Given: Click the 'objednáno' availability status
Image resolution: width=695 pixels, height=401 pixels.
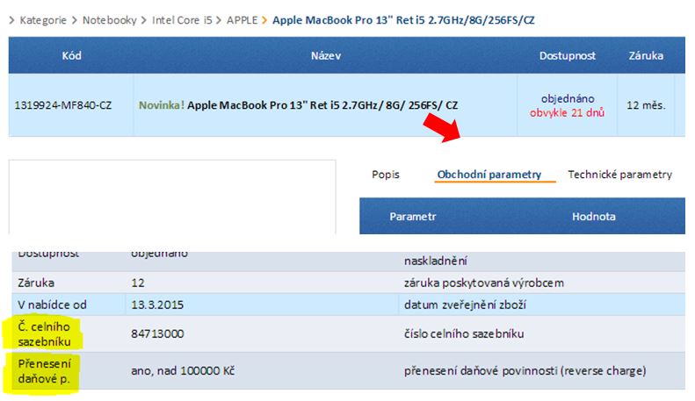Looking at the screenshot, I should pyautogui.click(x=568, y=98).
